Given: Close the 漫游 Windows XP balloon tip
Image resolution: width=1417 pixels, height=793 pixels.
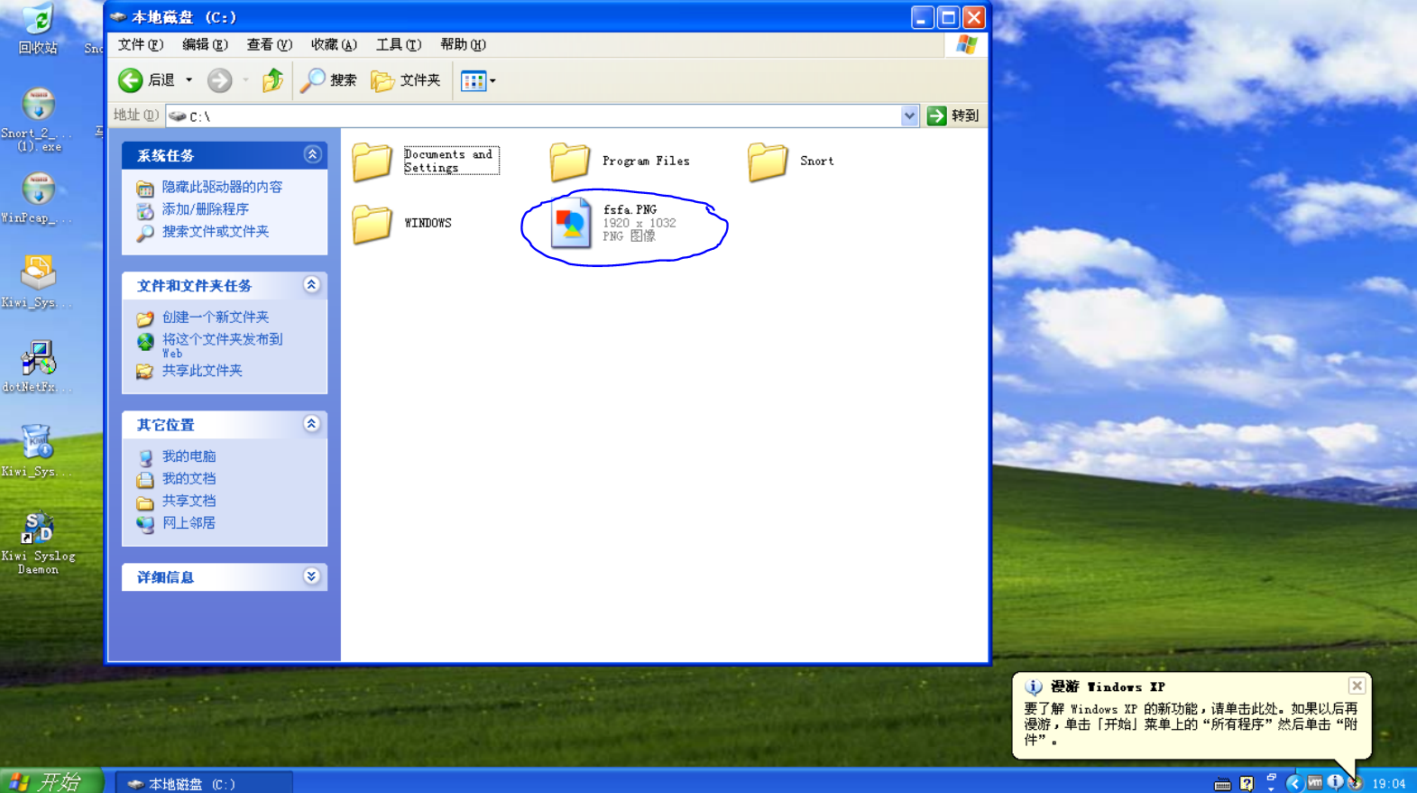Looking at the screenshot, I should tap(1357, 686).
